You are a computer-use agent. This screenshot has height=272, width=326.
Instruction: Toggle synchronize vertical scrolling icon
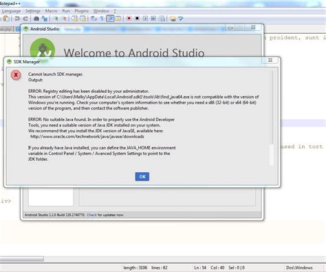coord(74,19)
